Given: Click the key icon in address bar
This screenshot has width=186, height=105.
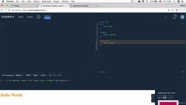Looking at the screenshot, I should pos(169,10).
